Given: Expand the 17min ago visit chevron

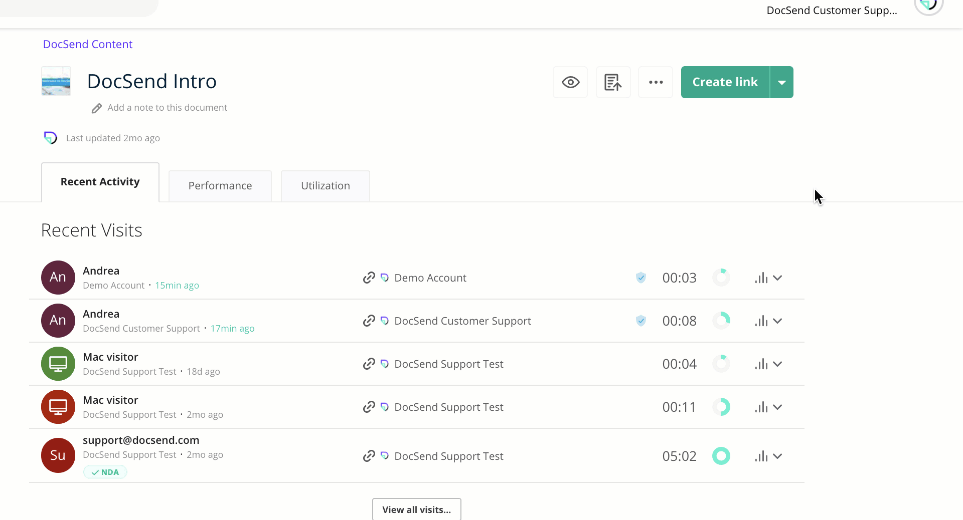Looking at the screenshot, I should tap(777, 321).
